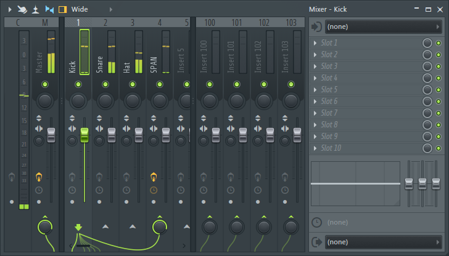449x256 pixels.
Task: Click the latency delay (none) field
Action: click(x=377, y=222)
